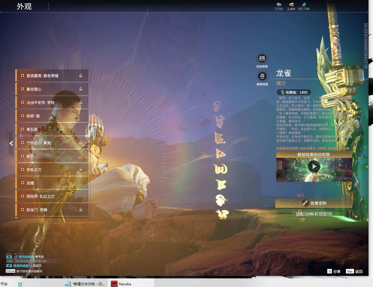Click the first chat channel icon
373x287 pixels.
[9, 257]
